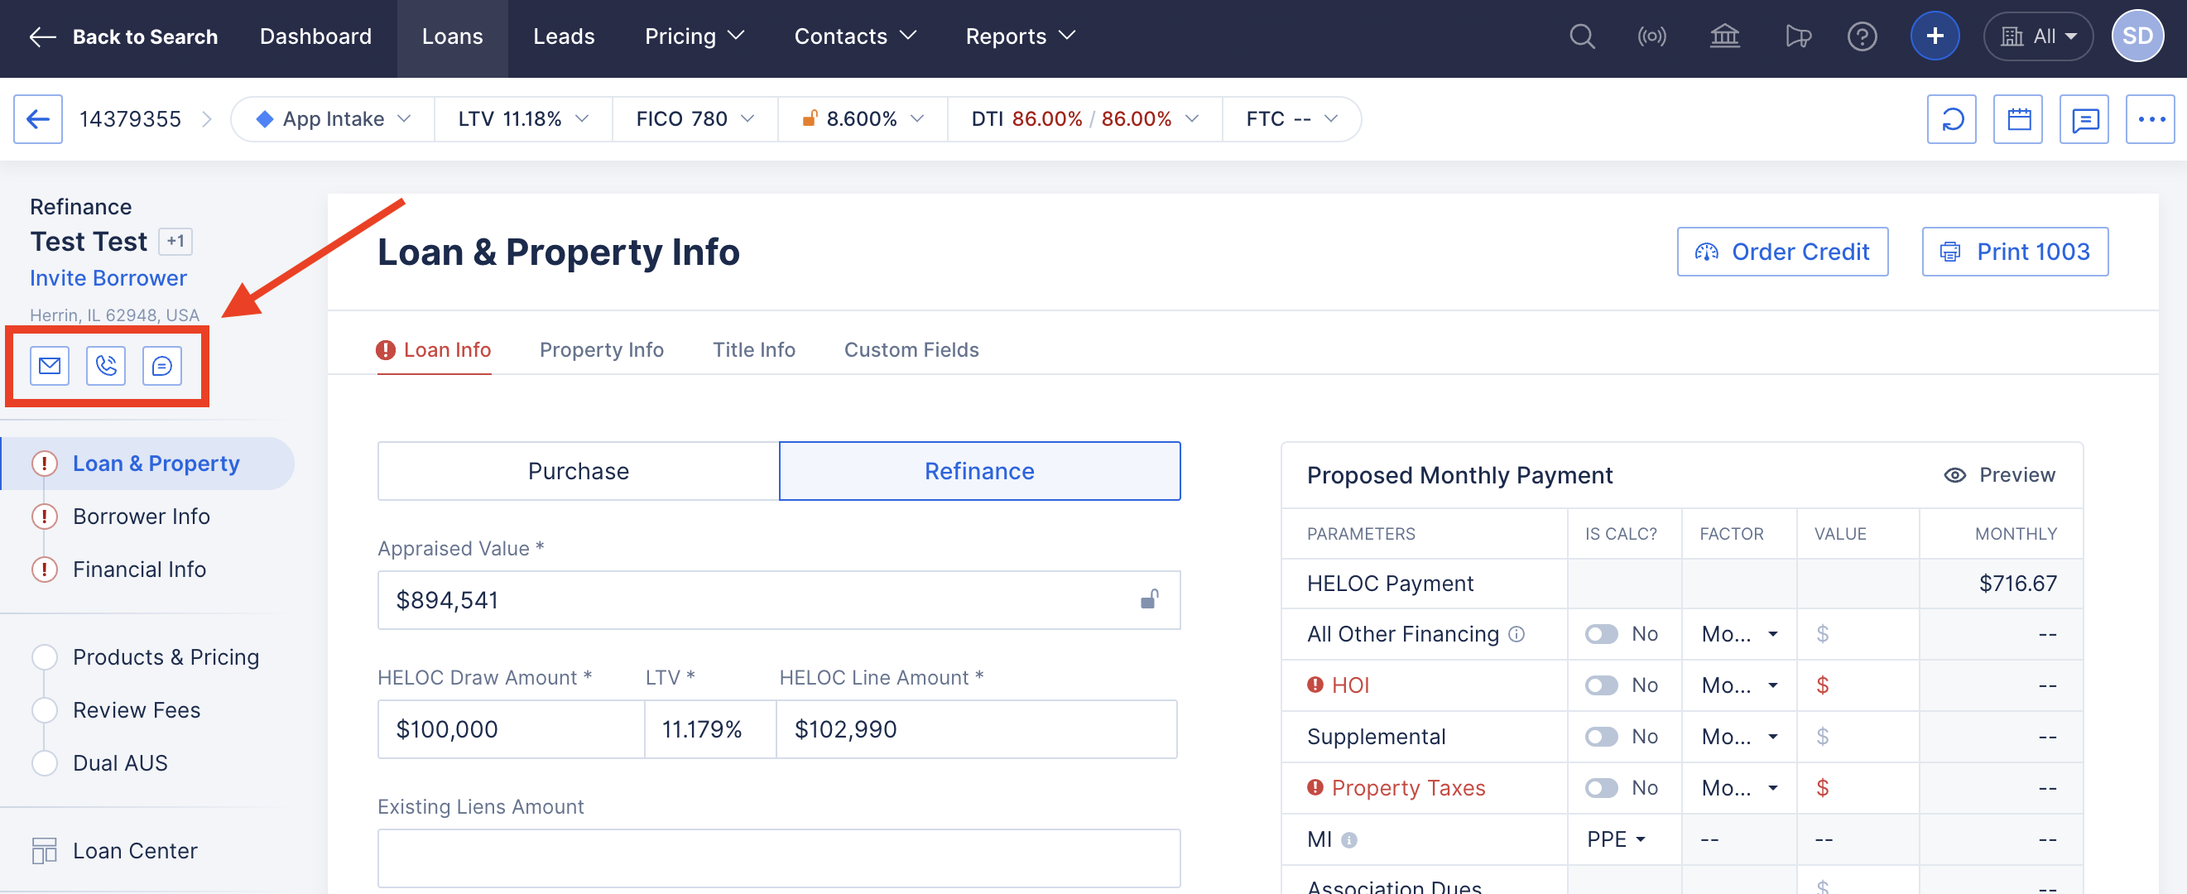
Task: Expand the Pricing menu
Action: coord(694,36)
